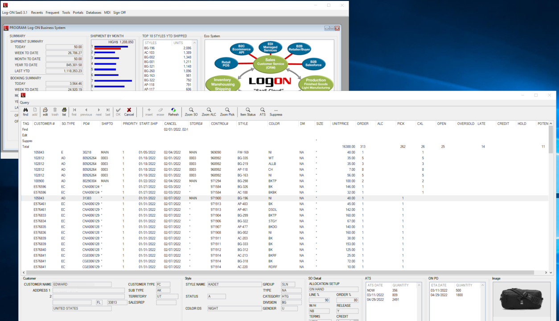Click the OVERSOLD column header
The image size is (559, 321).
click(465, 123)
